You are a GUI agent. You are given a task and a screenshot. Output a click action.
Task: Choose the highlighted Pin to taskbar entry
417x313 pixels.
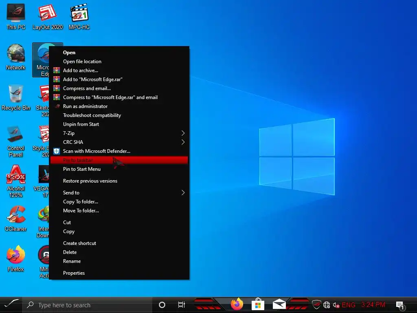click(x=119, y=160)
